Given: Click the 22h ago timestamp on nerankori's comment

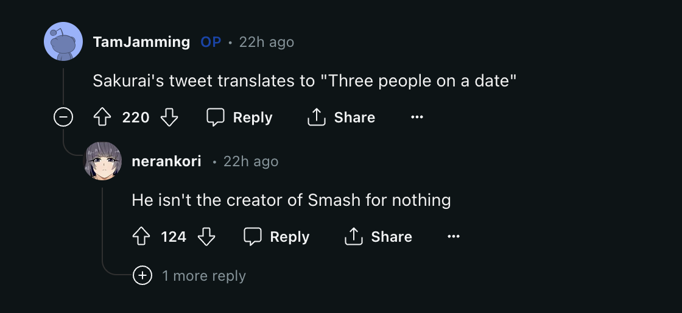Looking at the screenshot, I should [x=250, y=161].
